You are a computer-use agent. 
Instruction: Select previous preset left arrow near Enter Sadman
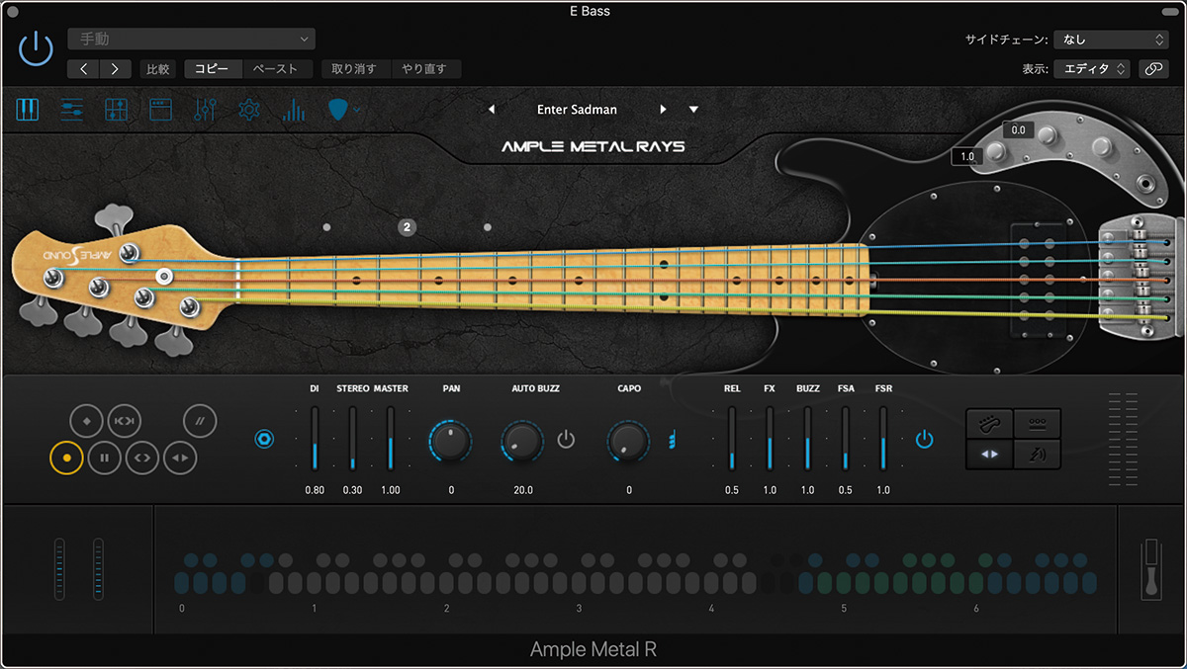pyautogui.click(x=492, y=110)
